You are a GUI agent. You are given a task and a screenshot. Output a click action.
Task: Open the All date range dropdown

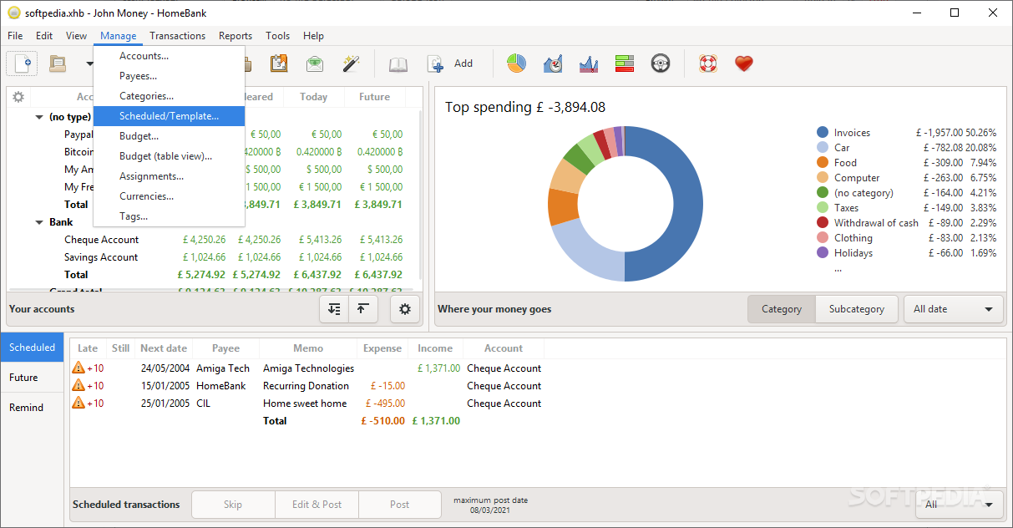[x=954, y=309]
